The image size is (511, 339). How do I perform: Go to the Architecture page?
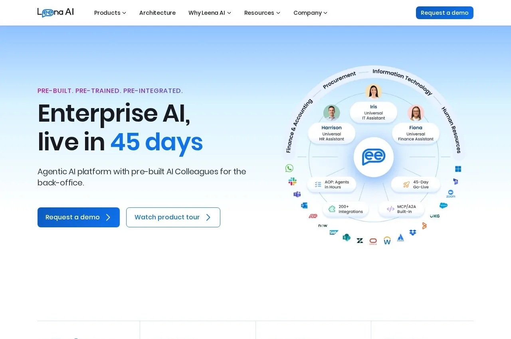pos(157,13)
